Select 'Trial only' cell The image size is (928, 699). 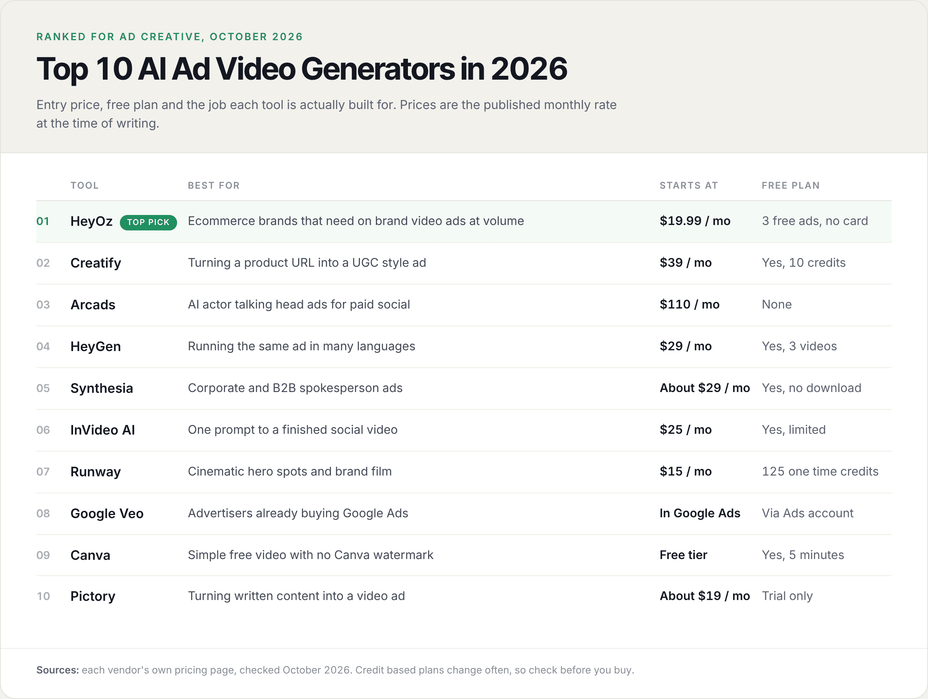(x=788, y=596)
